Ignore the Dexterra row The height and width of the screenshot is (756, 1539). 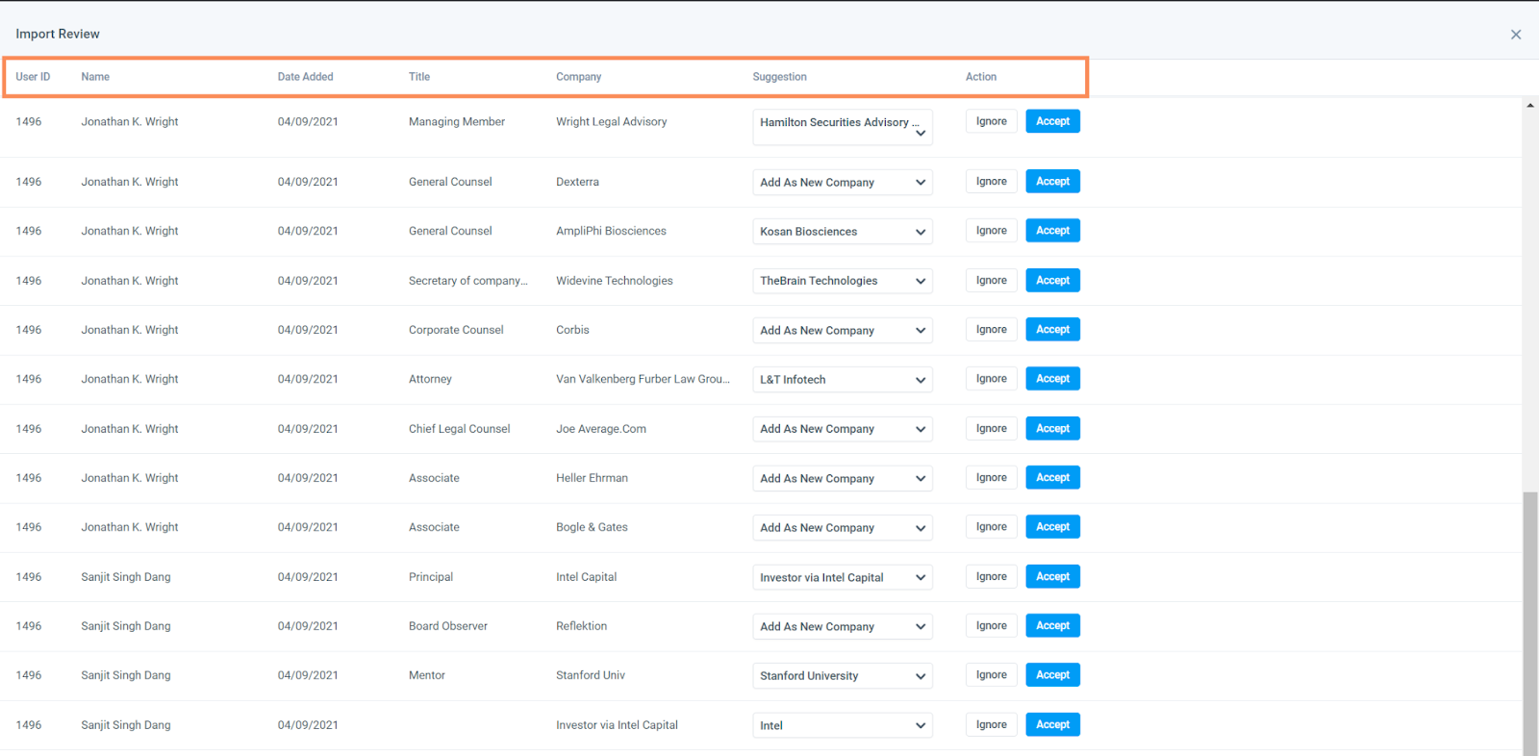tap(991, 181)
